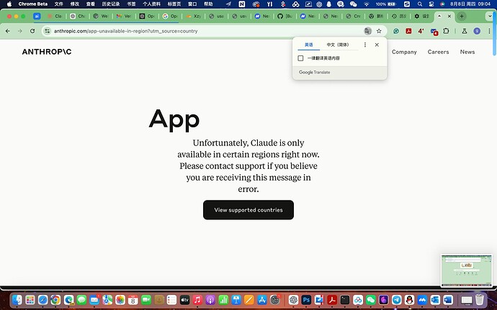Reload the current page
Viewport: 497px width, 310px height.
[x=32, y=31]
